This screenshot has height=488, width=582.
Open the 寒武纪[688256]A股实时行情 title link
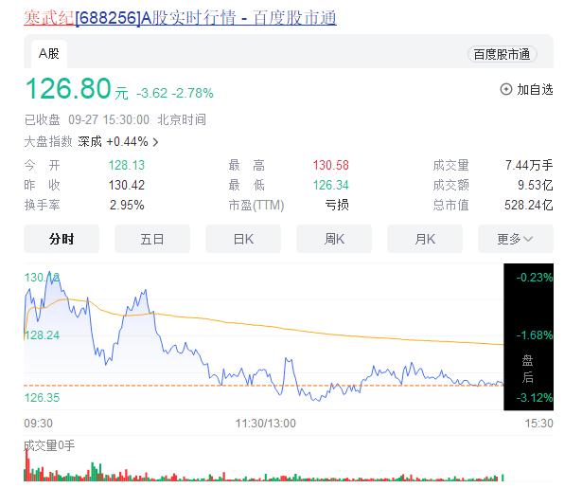[180, 17]
